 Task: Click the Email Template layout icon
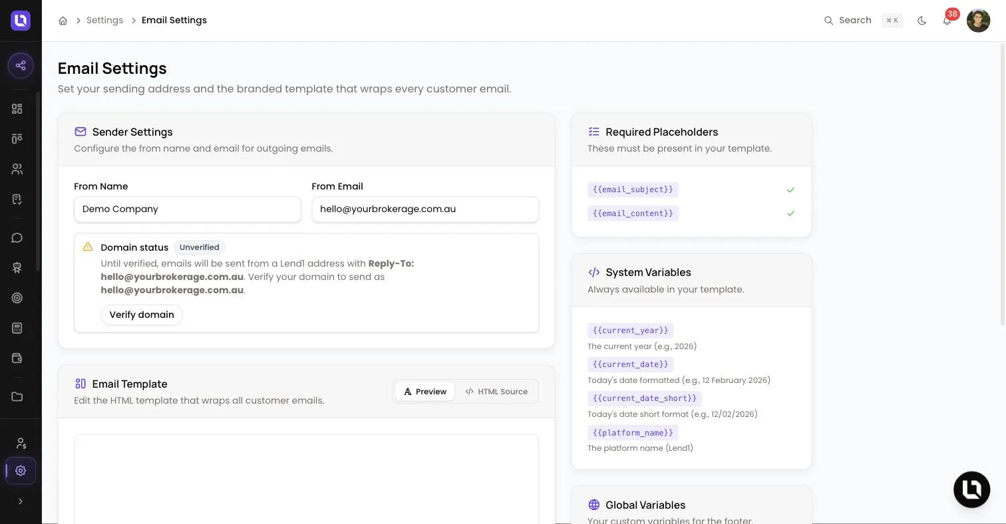[81, 384]
